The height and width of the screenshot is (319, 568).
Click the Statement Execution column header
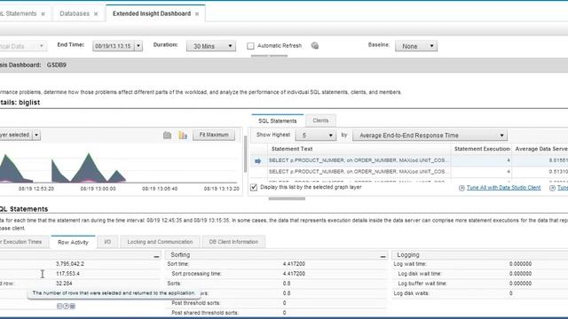(x=482, y=149)
